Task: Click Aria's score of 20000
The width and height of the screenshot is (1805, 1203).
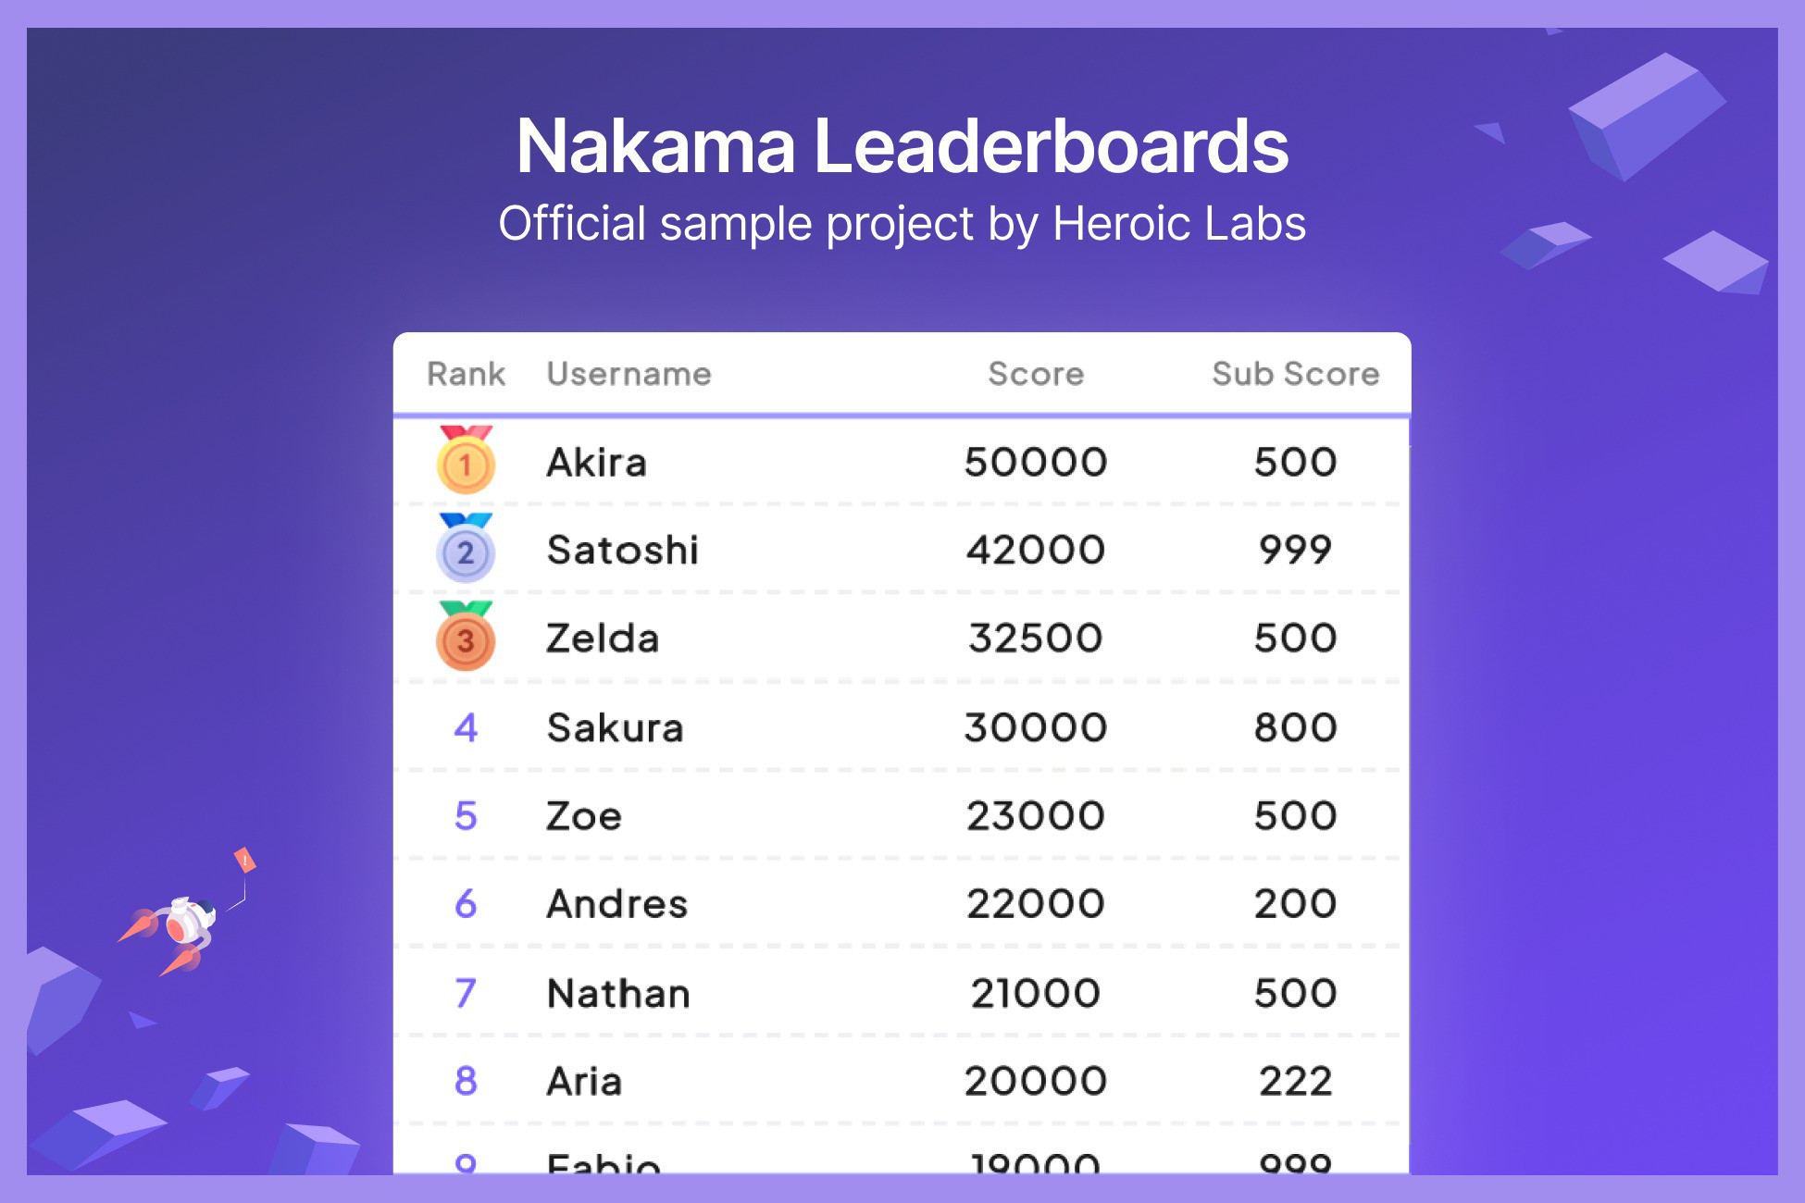Action: [1034, 1080]
